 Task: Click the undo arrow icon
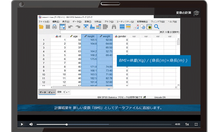[x=71, y=27]
